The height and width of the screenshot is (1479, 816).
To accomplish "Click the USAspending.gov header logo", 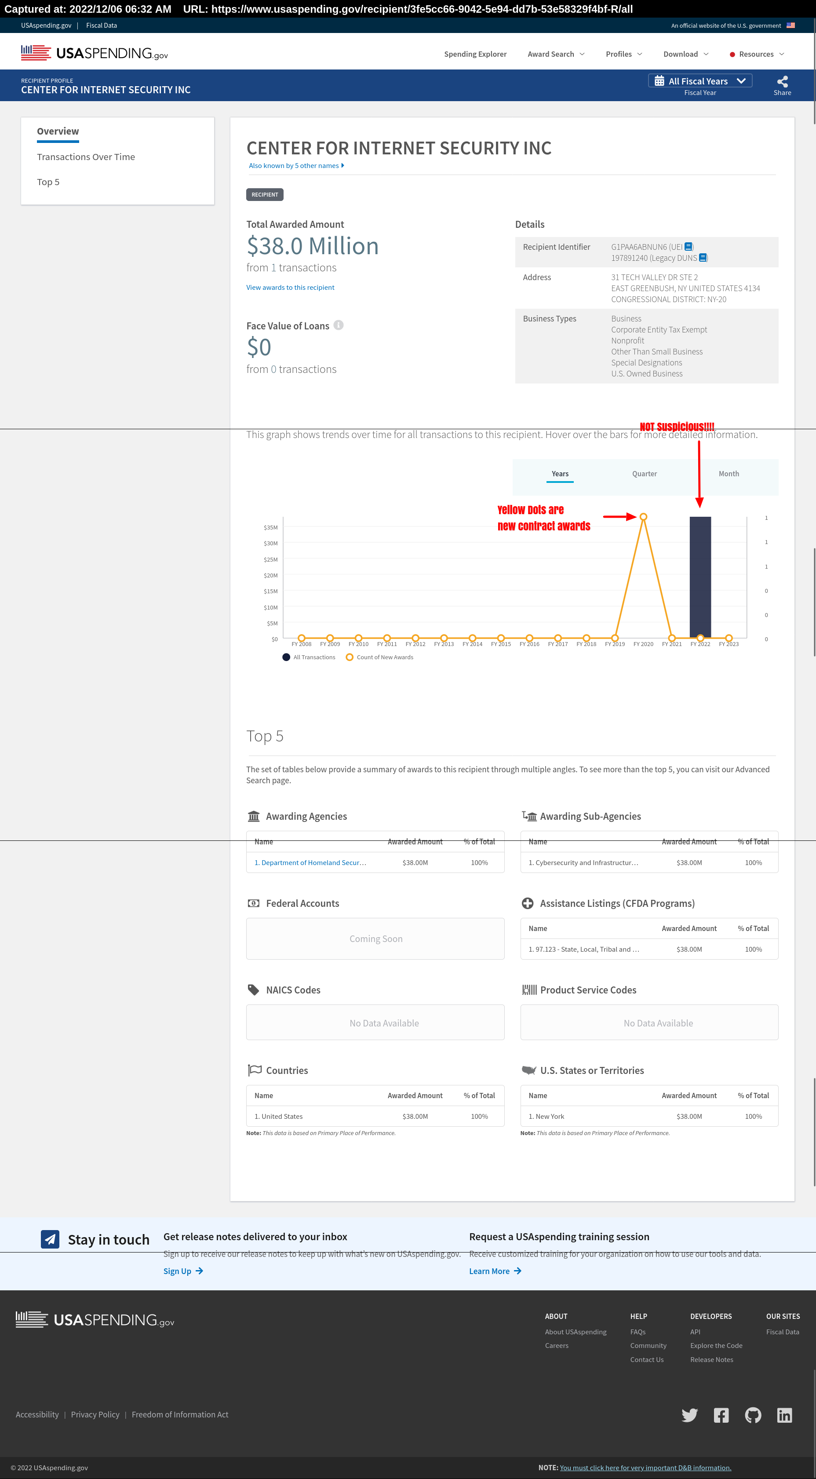I will click(94, 53).
